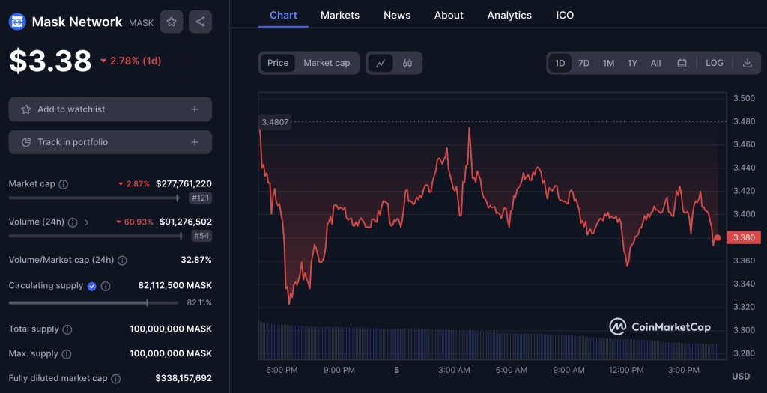Click market cap value $277,761,220
The image size is (767, 393).
pyautogui.click(x=184, y=184)
